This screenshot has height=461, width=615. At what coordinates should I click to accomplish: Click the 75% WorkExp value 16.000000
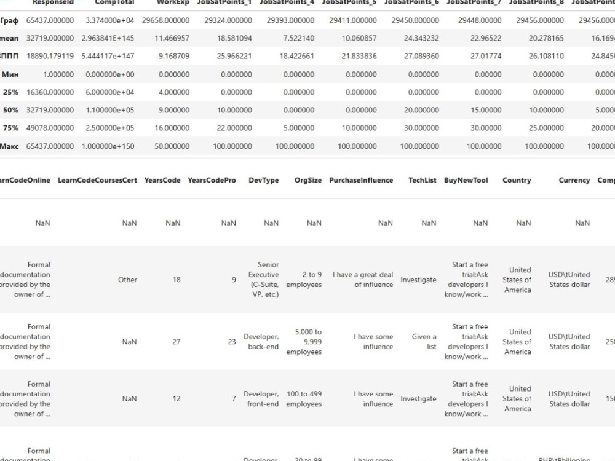(x=172, y=128)
